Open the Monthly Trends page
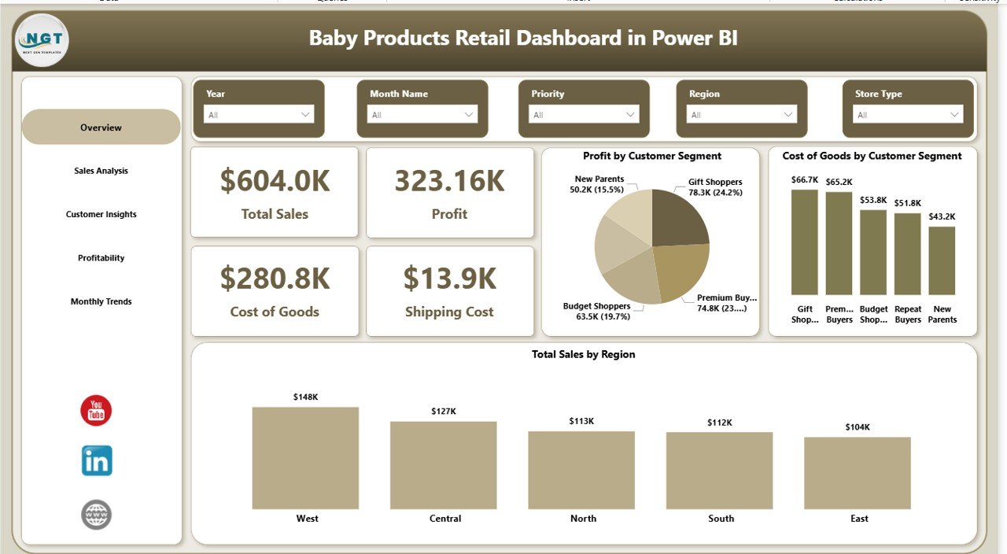The image size is (1007, 554). (101, 301)
